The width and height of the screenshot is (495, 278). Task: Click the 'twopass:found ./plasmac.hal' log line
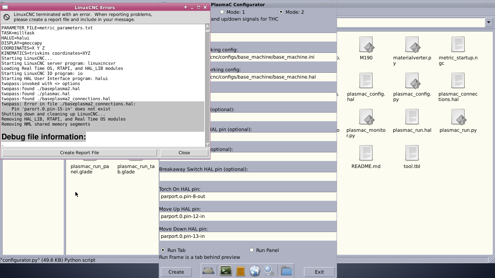[x=36, y=94]
